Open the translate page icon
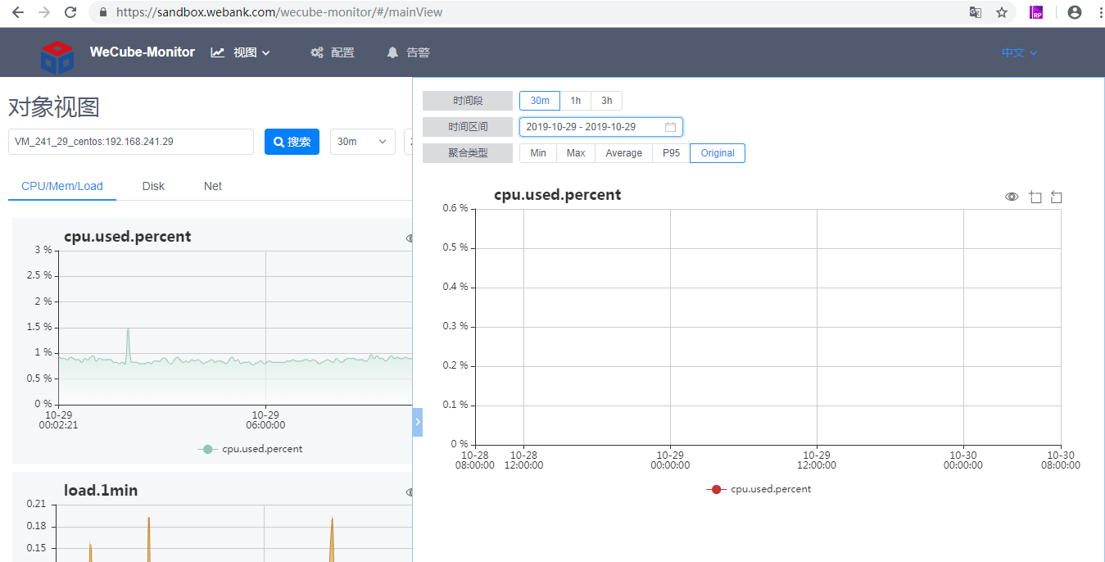 tap(976, 12)
